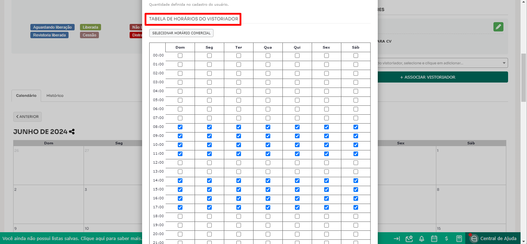Open the calculator icon in bottom bar
This screenshot has height=244, width=527.
coord(459,239)
